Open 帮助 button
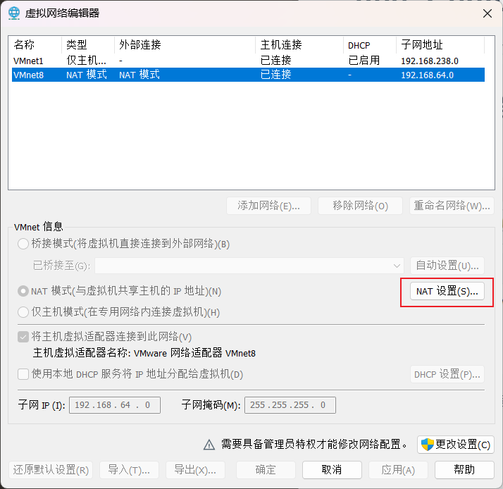This screenshot has height=489, width=503. 464,470
